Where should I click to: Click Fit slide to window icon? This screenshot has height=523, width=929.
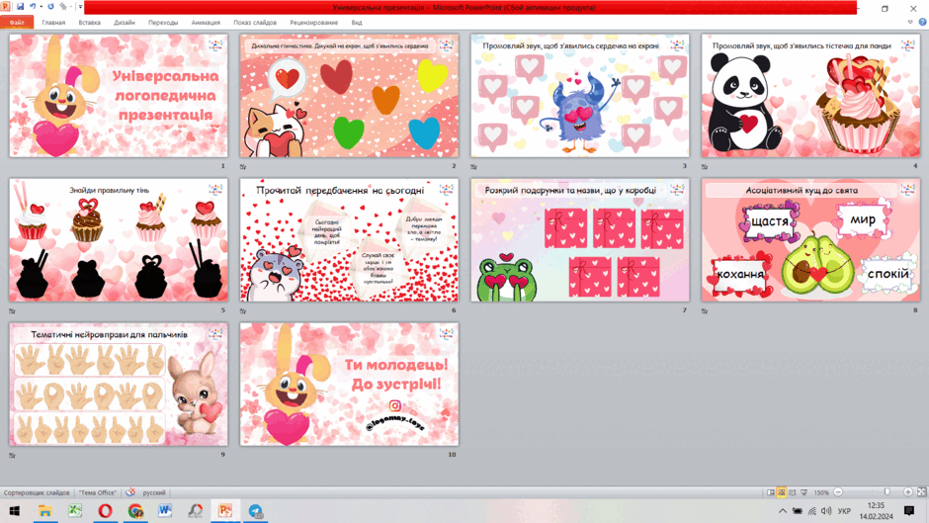point(921,492)
